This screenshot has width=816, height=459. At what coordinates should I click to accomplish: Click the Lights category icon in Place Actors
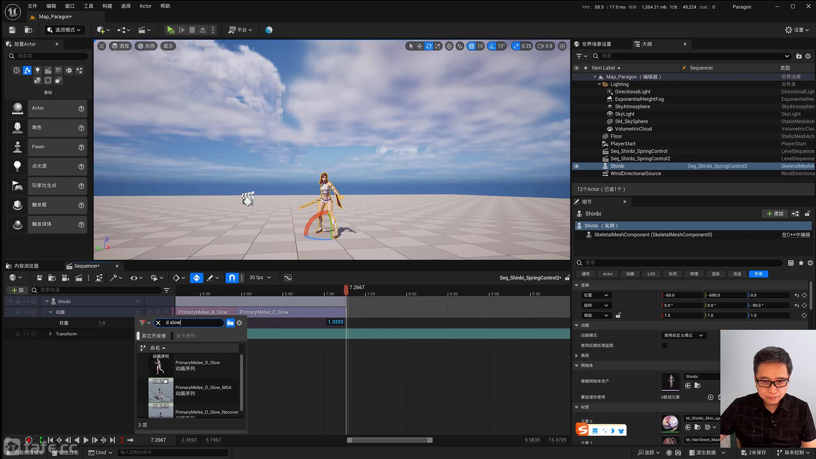(38, 70)
